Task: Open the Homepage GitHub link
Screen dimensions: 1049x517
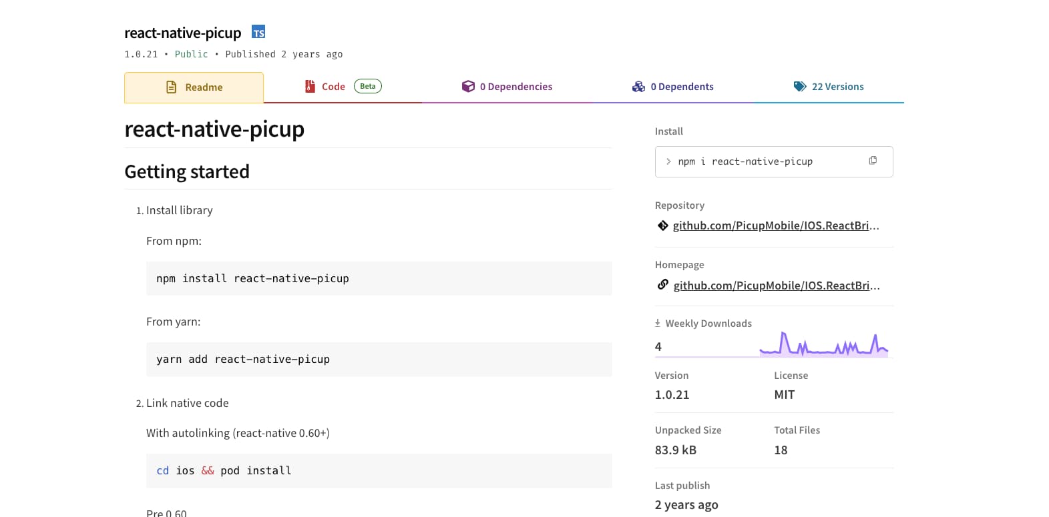Action: pos(777,286)
